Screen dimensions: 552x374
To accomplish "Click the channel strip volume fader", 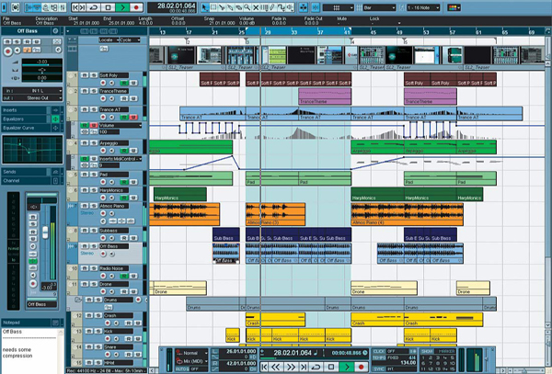I will [x=45, y=232].
